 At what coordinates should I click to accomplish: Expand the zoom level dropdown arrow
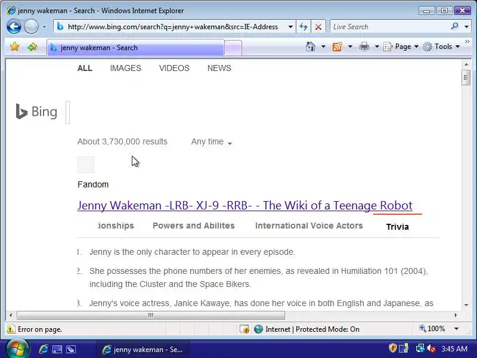pos(456,329)
